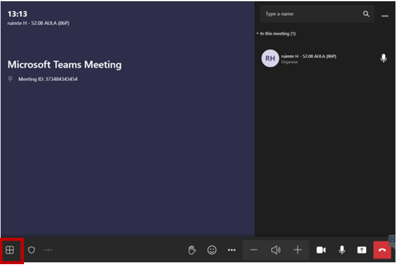The height and width of the screenshot is (266, 401).
Task: Click the speaker volume icon
Action: click(x=276, y=250)
